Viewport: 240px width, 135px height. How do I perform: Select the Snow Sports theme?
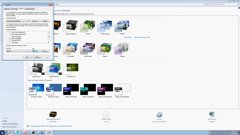(105, 27)
